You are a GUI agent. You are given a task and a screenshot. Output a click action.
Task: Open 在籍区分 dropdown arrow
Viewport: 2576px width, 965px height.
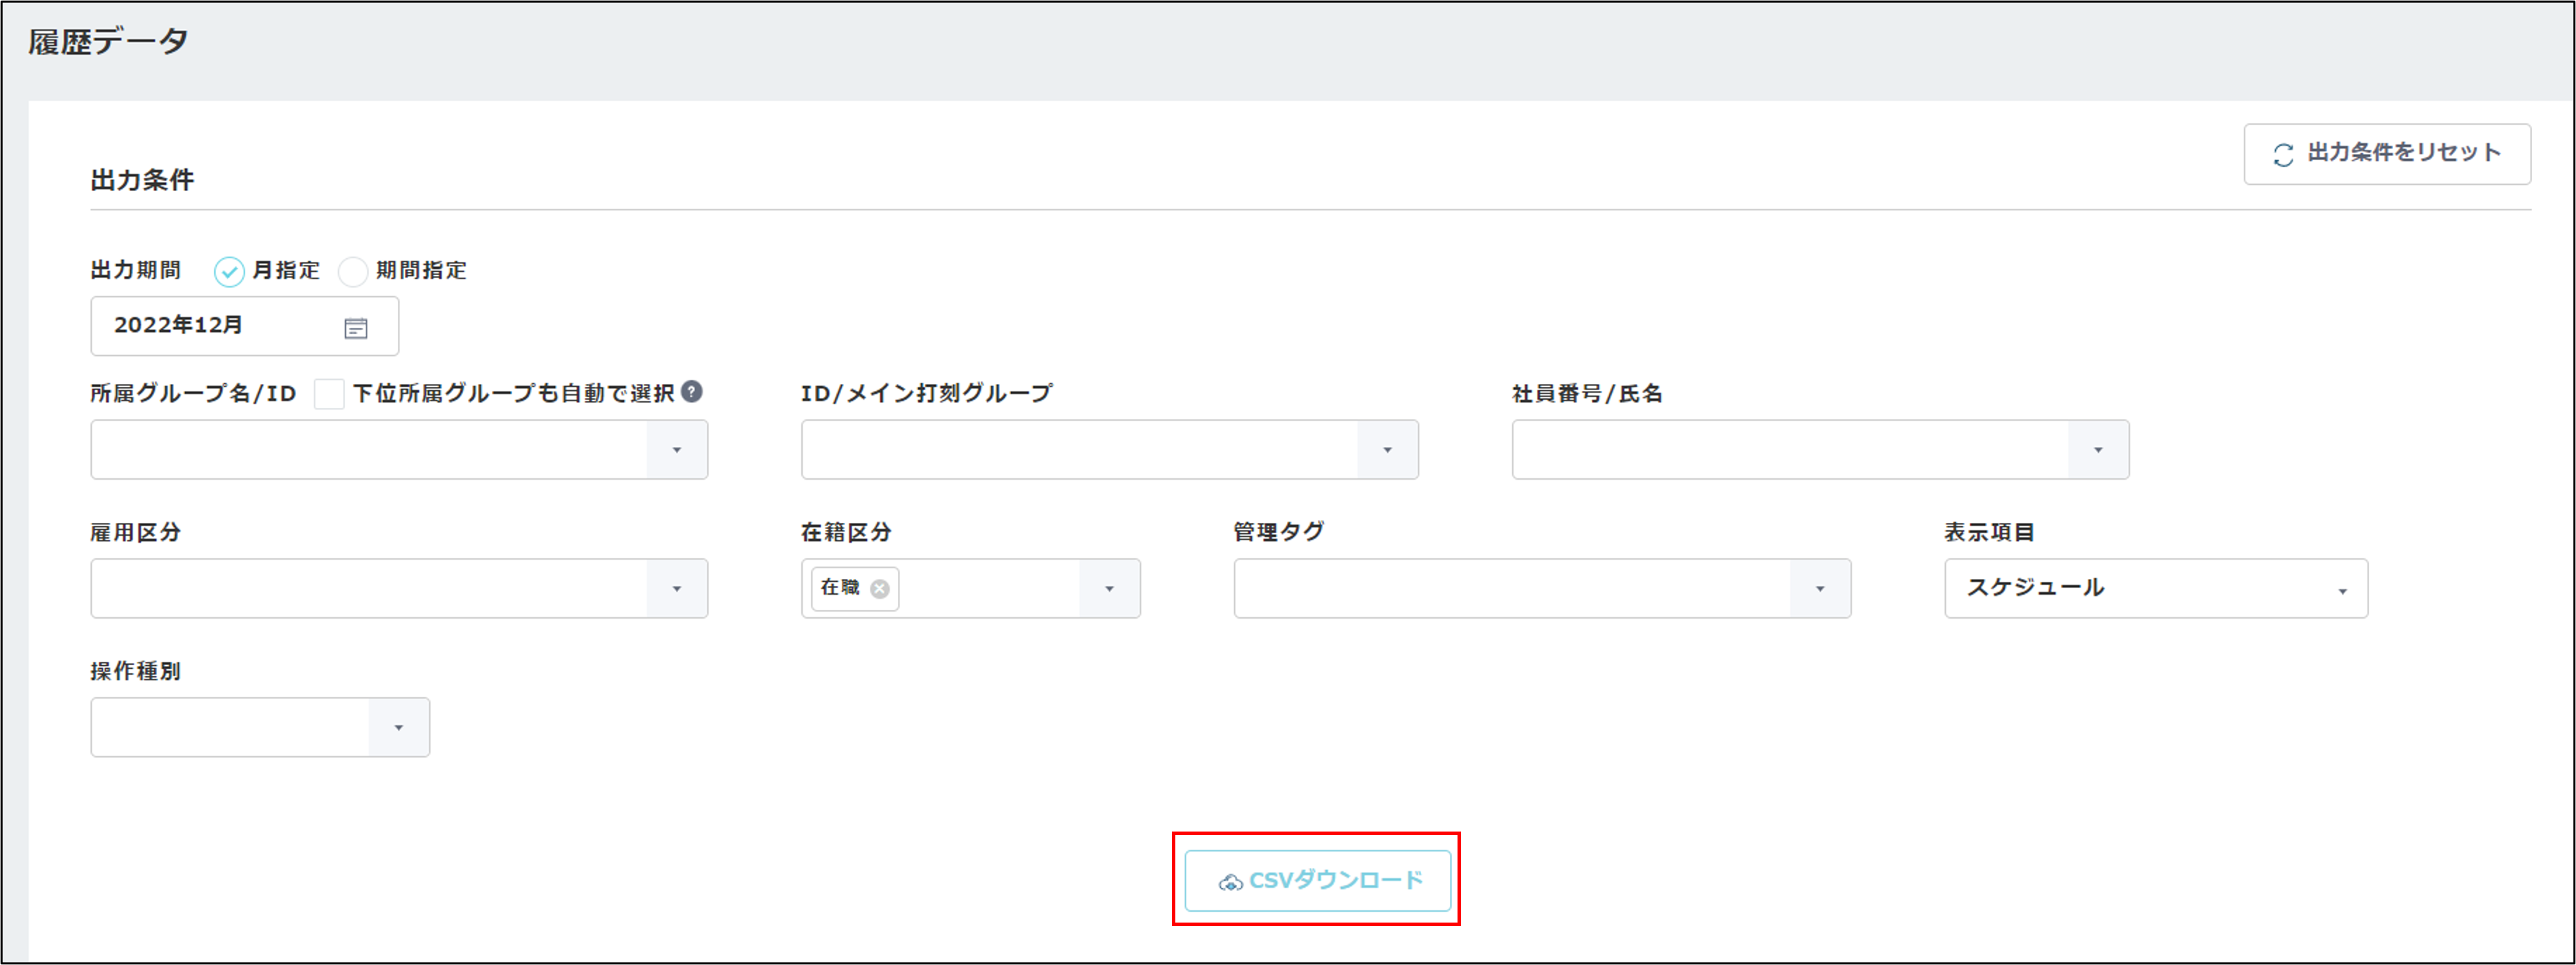click(1109, 589)
